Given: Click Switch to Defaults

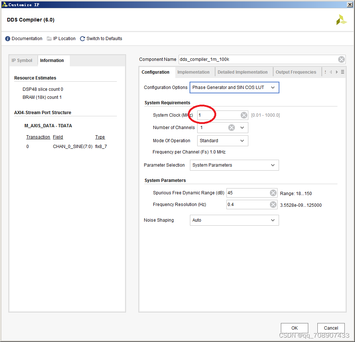Looking at the screenshot, I should [104, 39].
